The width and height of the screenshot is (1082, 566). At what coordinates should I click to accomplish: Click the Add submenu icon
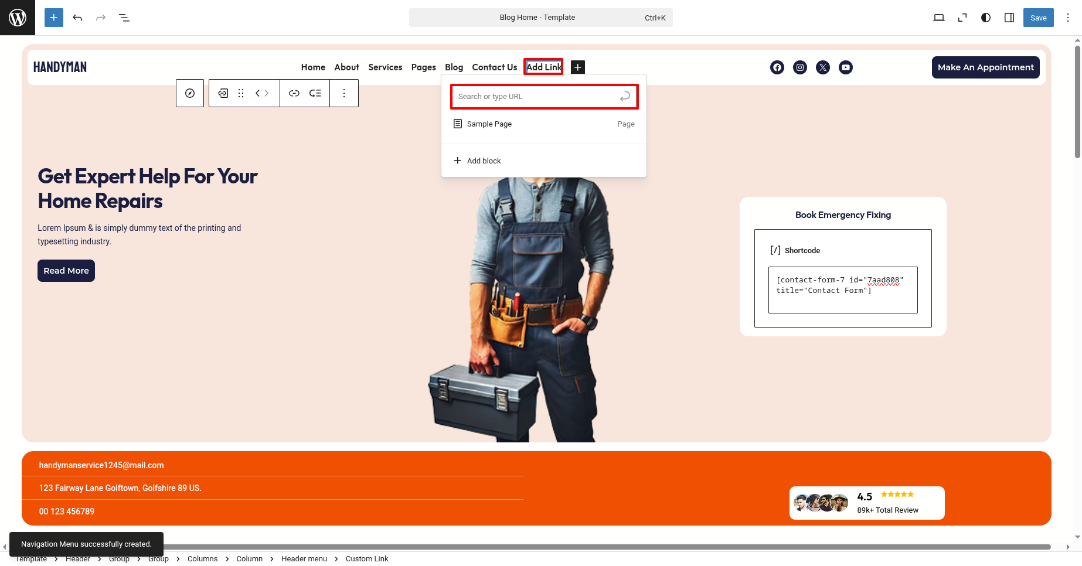click(x=315, y=93)
